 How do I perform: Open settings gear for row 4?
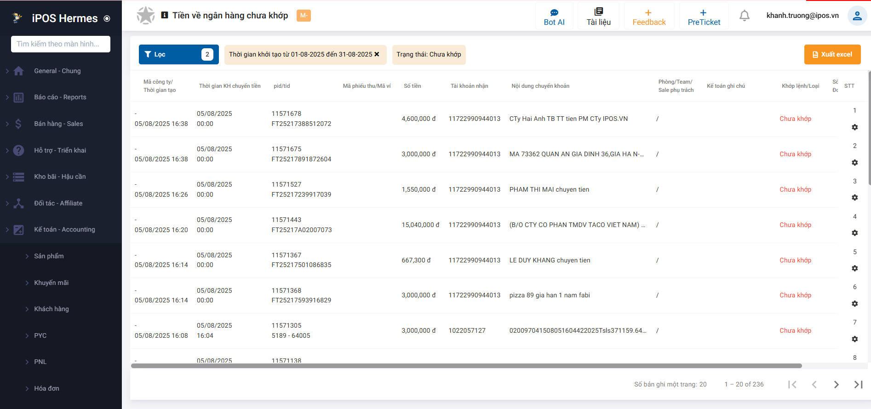click(855, 233)
